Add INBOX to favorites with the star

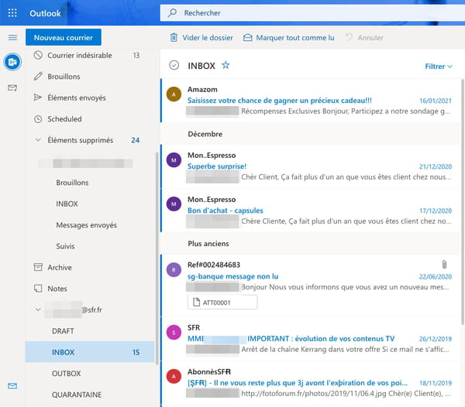pyautogui.click(x=226, y=65)
